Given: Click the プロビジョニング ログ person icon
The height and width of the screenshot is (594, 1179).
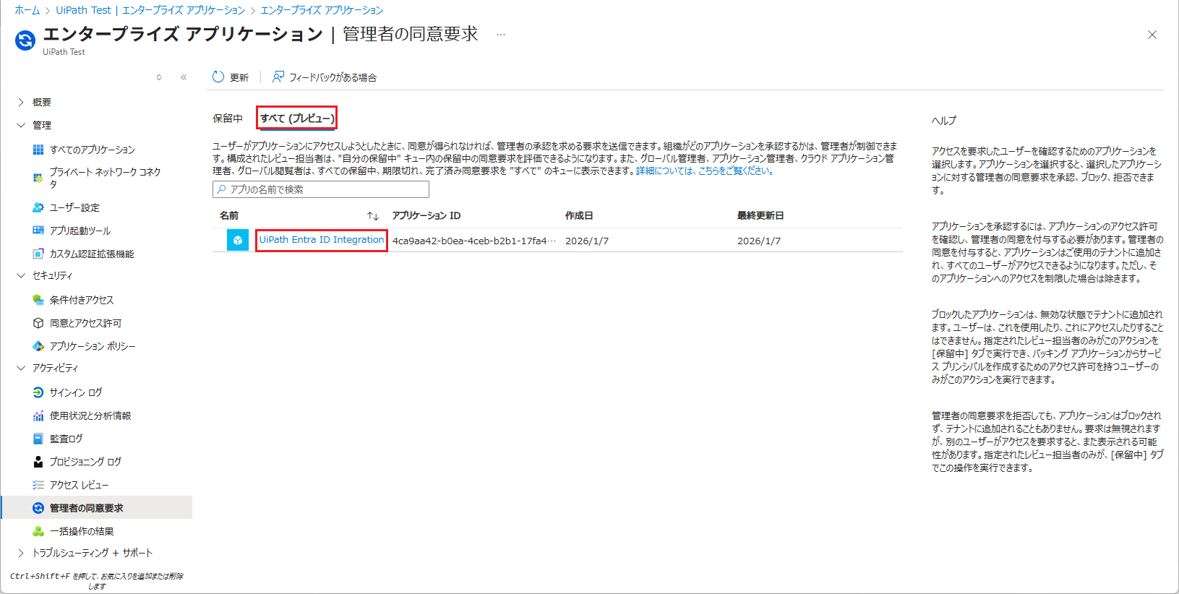Looking at the screenshot, I should [x=38, y=462].
